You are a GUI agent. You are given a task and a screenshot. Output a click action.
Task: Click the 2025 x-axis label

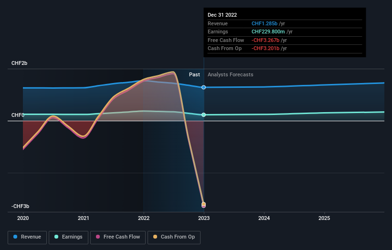pyautogui.click(x=324, y=218)
